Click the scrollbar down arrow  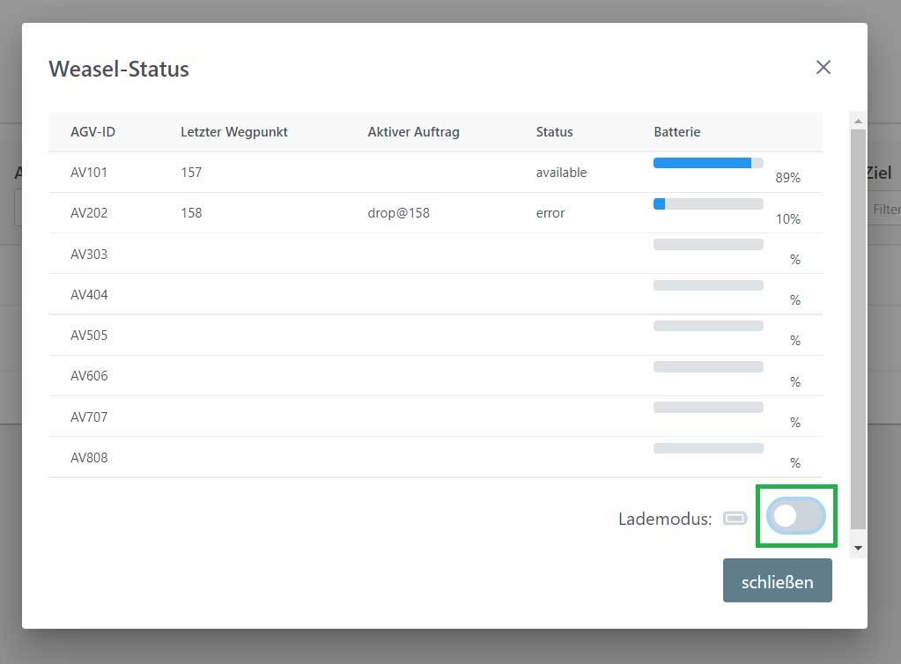[x=858, y=548]
